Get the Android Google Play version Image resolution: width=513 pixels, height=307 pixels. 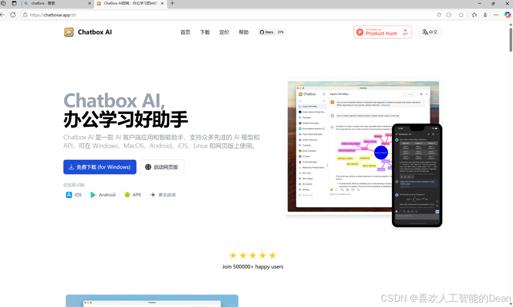[103, 195]
